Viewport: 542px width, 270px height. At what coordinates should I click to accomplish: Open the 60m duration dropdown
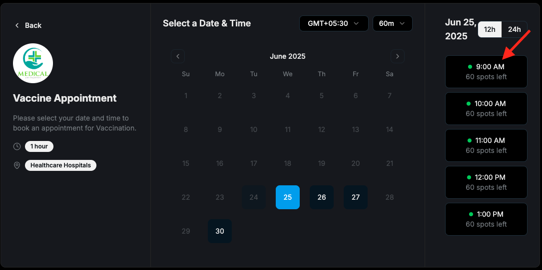click(392, 23)
